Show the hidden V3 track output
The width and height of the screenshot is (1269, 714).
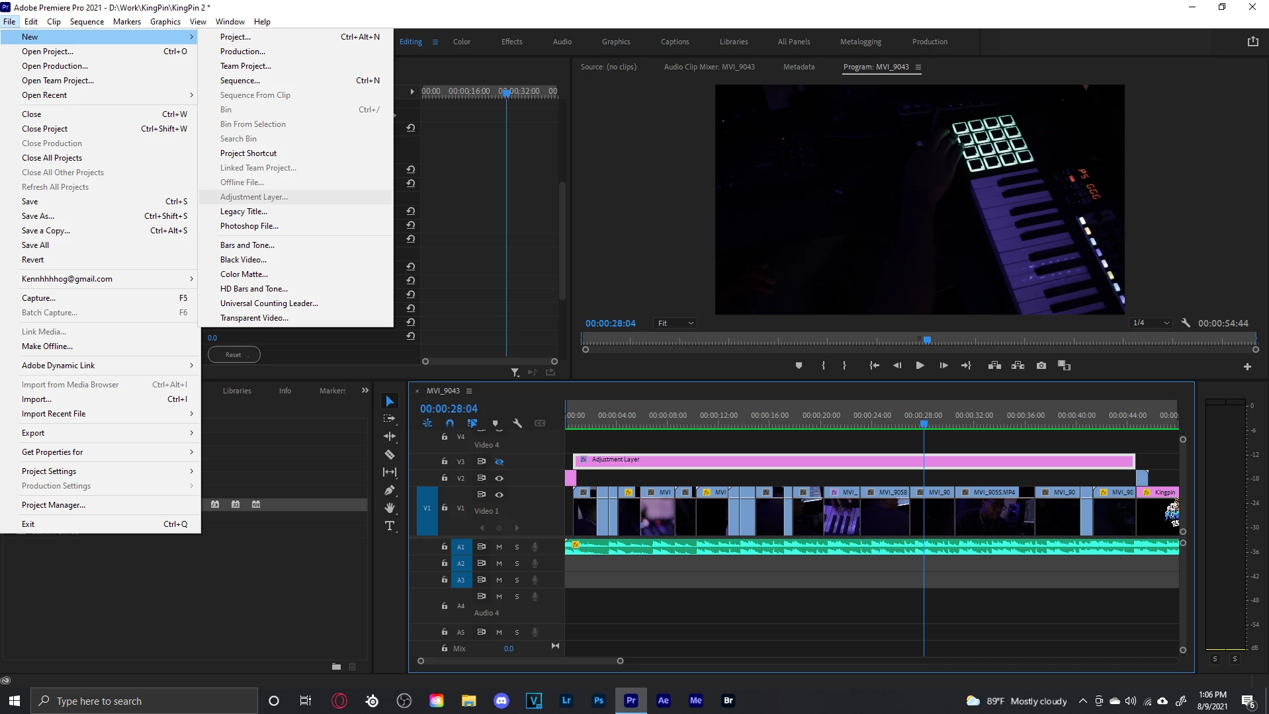[x=500, y=461]
